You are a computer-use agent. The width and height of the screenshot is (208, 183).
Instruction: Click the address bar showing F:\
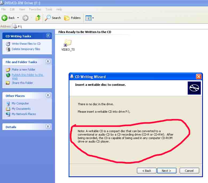point(110,26)
